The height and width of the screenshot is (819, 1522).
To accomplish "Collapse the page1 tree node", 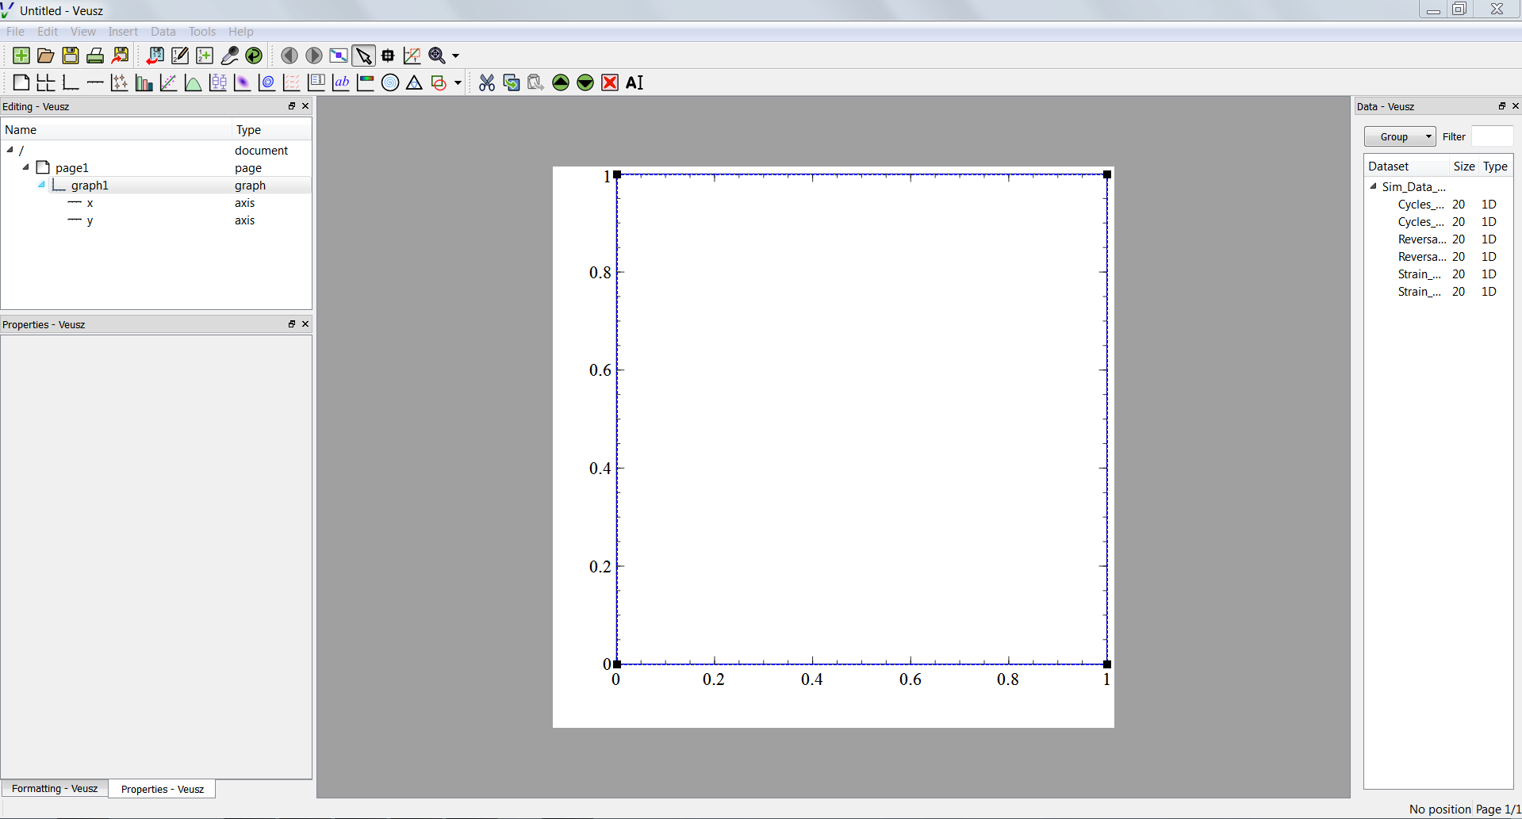I will pos(26,167).
